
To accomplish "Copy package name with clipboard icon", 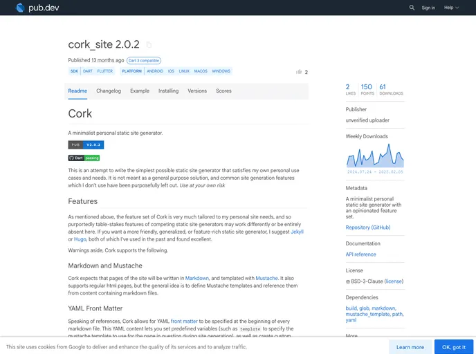I will 149,45.
